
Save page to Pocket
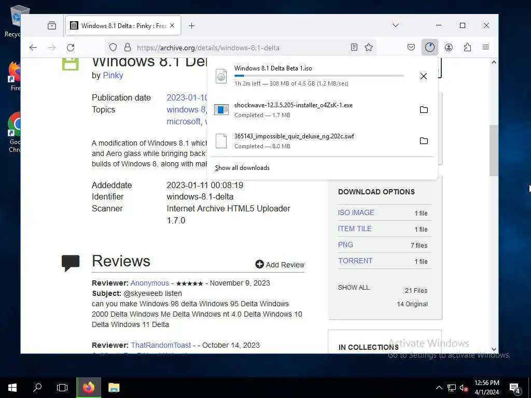[411, 47]
